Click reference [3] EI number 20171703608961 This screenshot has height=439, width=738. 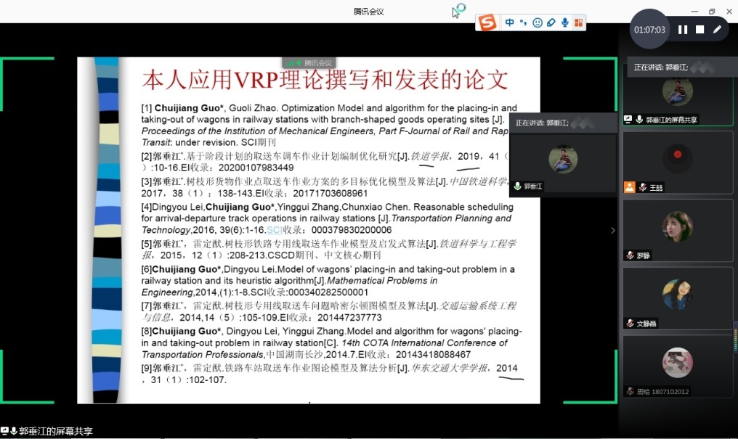click(x=330, y=193)
